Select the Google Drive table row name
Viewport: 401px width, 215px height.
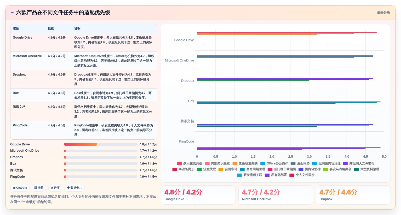[x=22, y=38]
